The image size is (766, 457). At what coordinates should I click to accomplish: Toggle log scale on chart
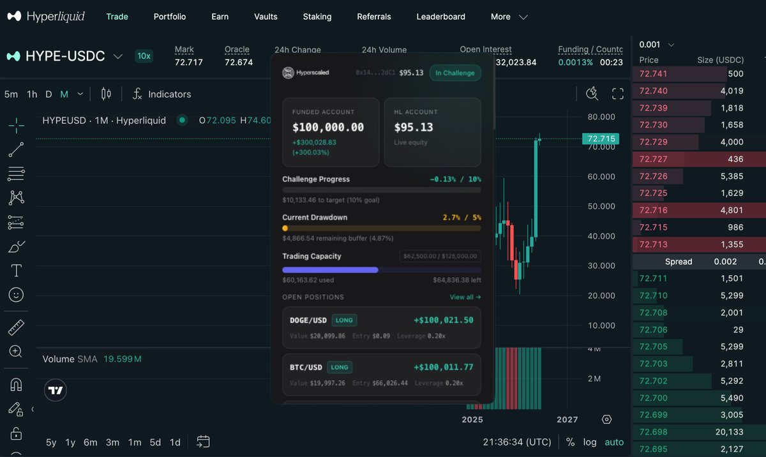coord(590,442)
